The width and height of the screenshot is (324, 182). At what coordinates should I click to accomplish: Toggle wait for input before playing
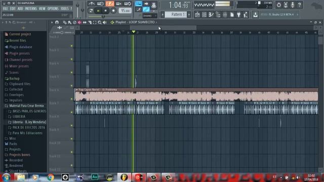pos(100,4)
